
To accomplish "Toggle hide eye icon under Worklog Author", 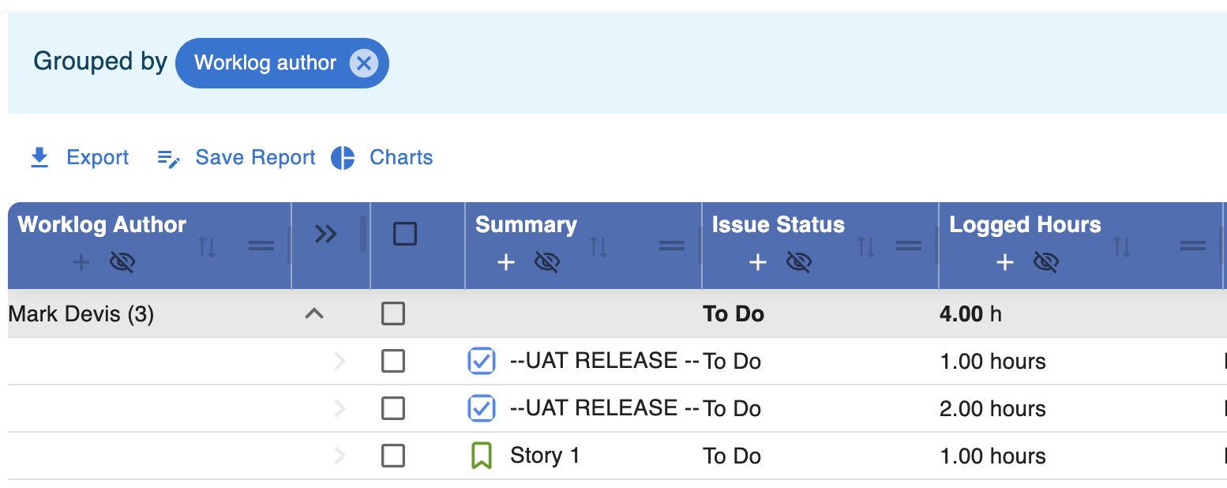I will [122, 262].
